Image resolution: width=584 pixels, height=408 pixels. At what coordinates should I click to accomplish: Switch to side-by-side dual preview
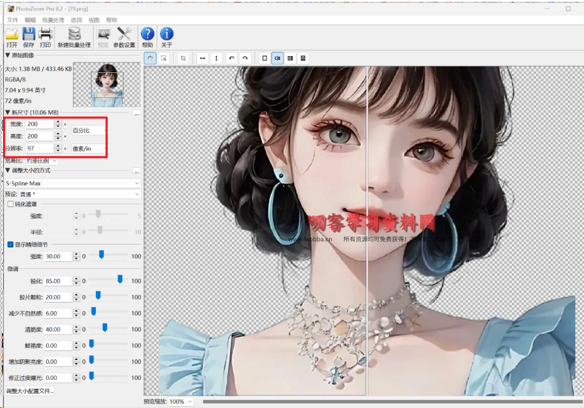pyautogui.click(x=290, y=58)
